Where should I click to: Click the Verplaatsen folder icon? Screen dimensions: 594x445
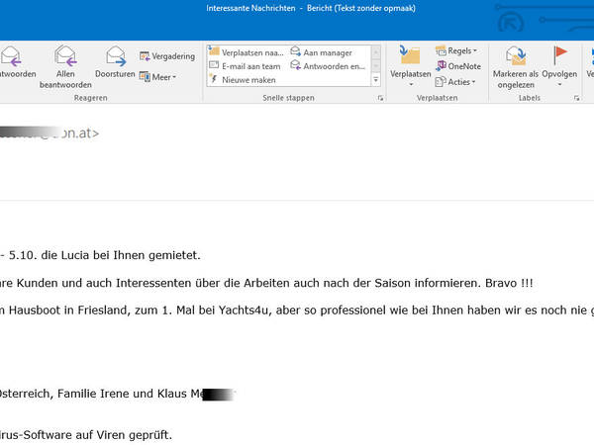tap(410, 55)
